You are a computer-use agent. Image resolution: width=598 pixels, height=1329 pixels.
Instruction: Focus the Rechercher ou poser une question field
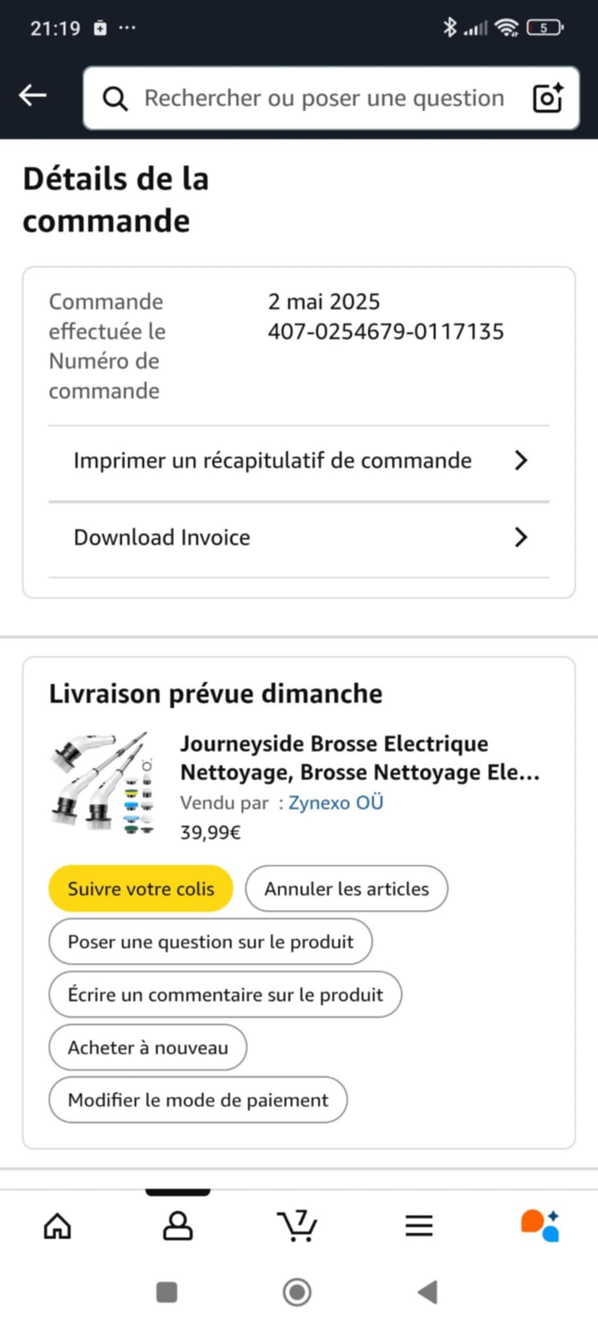click(x=325, y=99)
